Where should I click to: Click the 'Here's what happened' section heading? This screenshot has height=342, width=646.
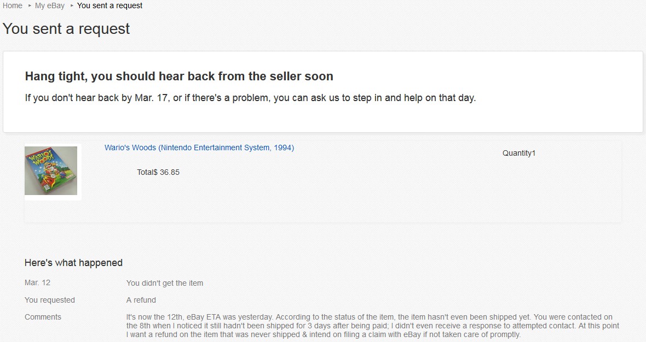pyautogui.click(x=73, y=263)
